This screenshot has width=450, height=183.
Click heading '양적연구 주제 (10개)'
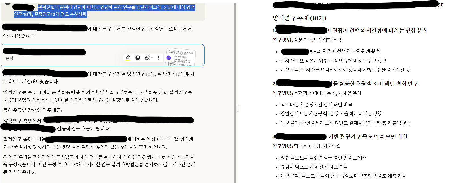299,18
